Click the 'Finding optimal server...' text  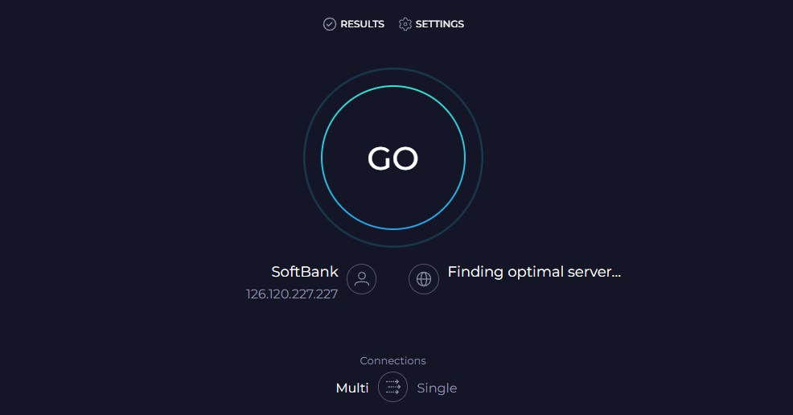pyautogui.click(x=534, y=272)
